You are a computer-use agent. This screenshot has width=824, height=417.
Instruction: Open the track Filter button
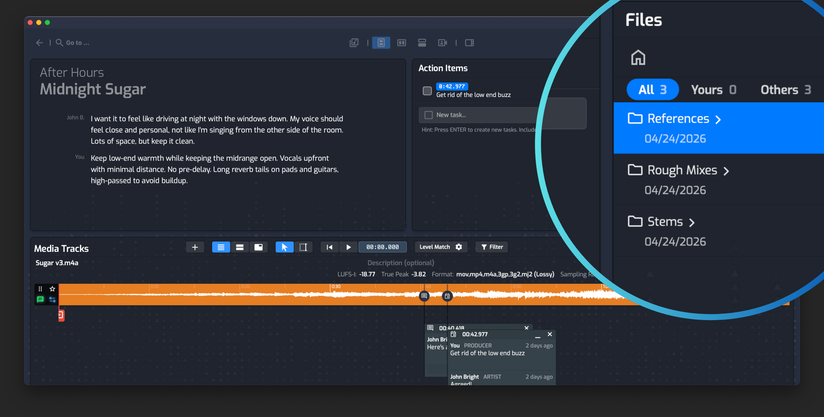coord(492,247)
